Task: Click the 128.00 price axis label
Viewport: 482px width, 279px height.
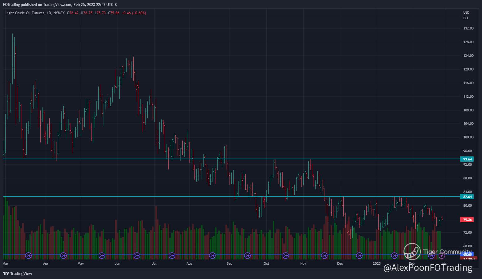Action: [x=468, y=42]
